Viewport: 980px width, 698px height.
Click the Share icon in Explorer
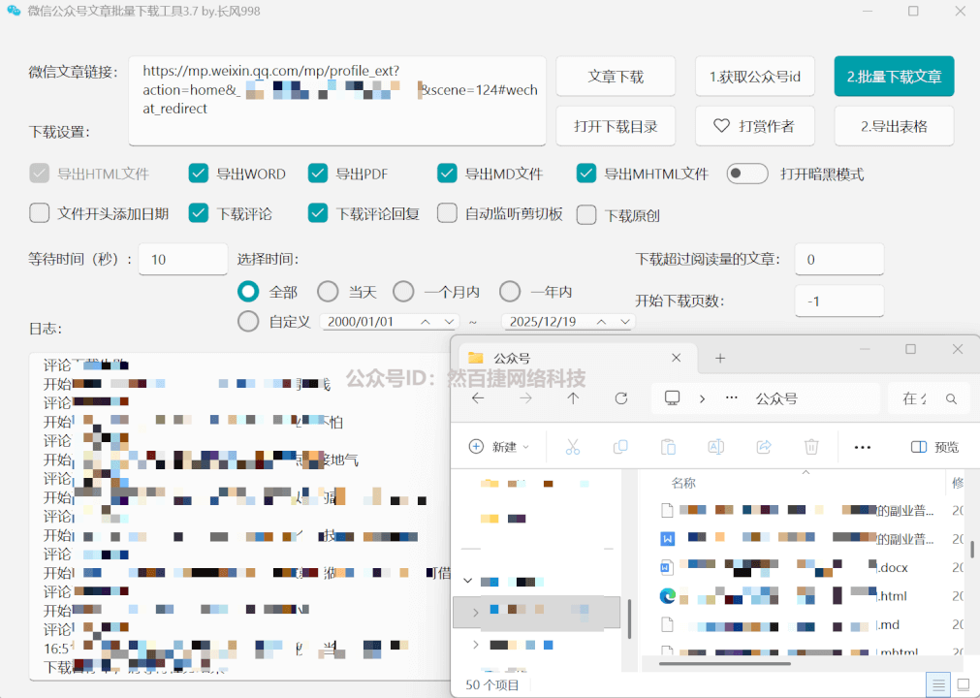click(x=764, y=446)
